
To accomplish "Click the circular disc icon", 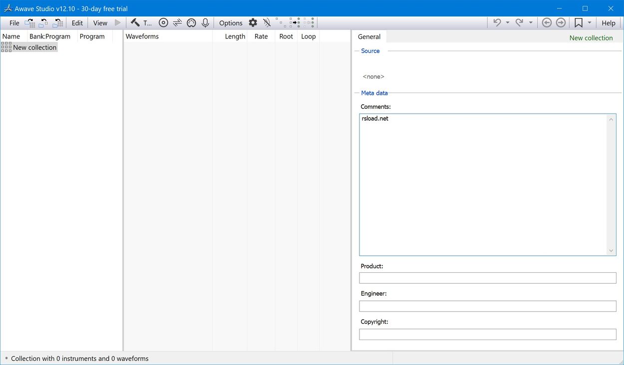I will click(x=163, y=23).
